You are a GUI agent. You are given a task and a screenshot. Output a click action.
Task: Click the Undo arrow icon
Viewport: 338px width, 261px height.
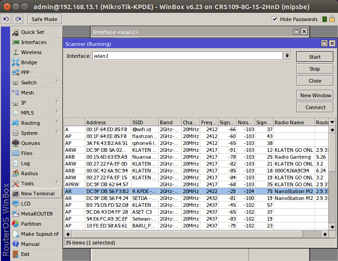tap(6, 19)
